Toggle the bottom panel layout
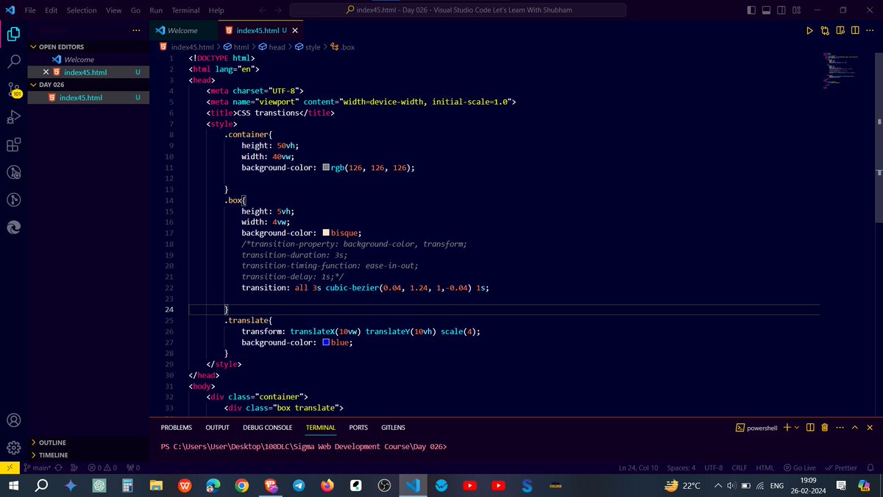Viewport: 883px width, 497px height. [x=766, y=10]
